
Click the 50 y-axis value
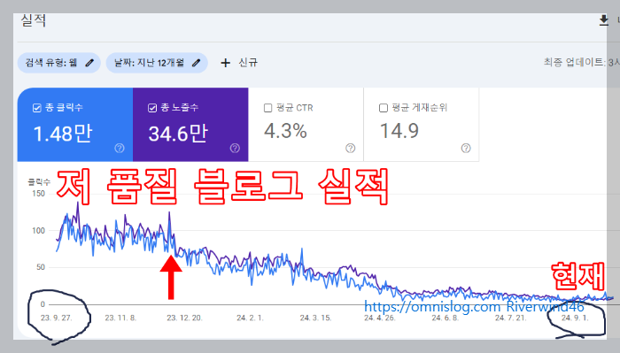pos(41,267)
